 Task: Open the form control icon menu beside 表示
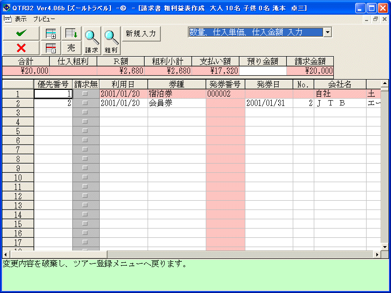tap(7, 19)
